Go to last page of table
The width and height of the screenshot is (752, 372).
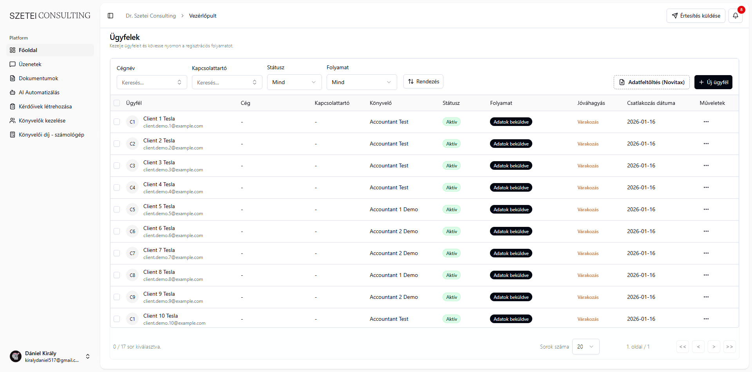pyautogui.click(x=729, y=347)
